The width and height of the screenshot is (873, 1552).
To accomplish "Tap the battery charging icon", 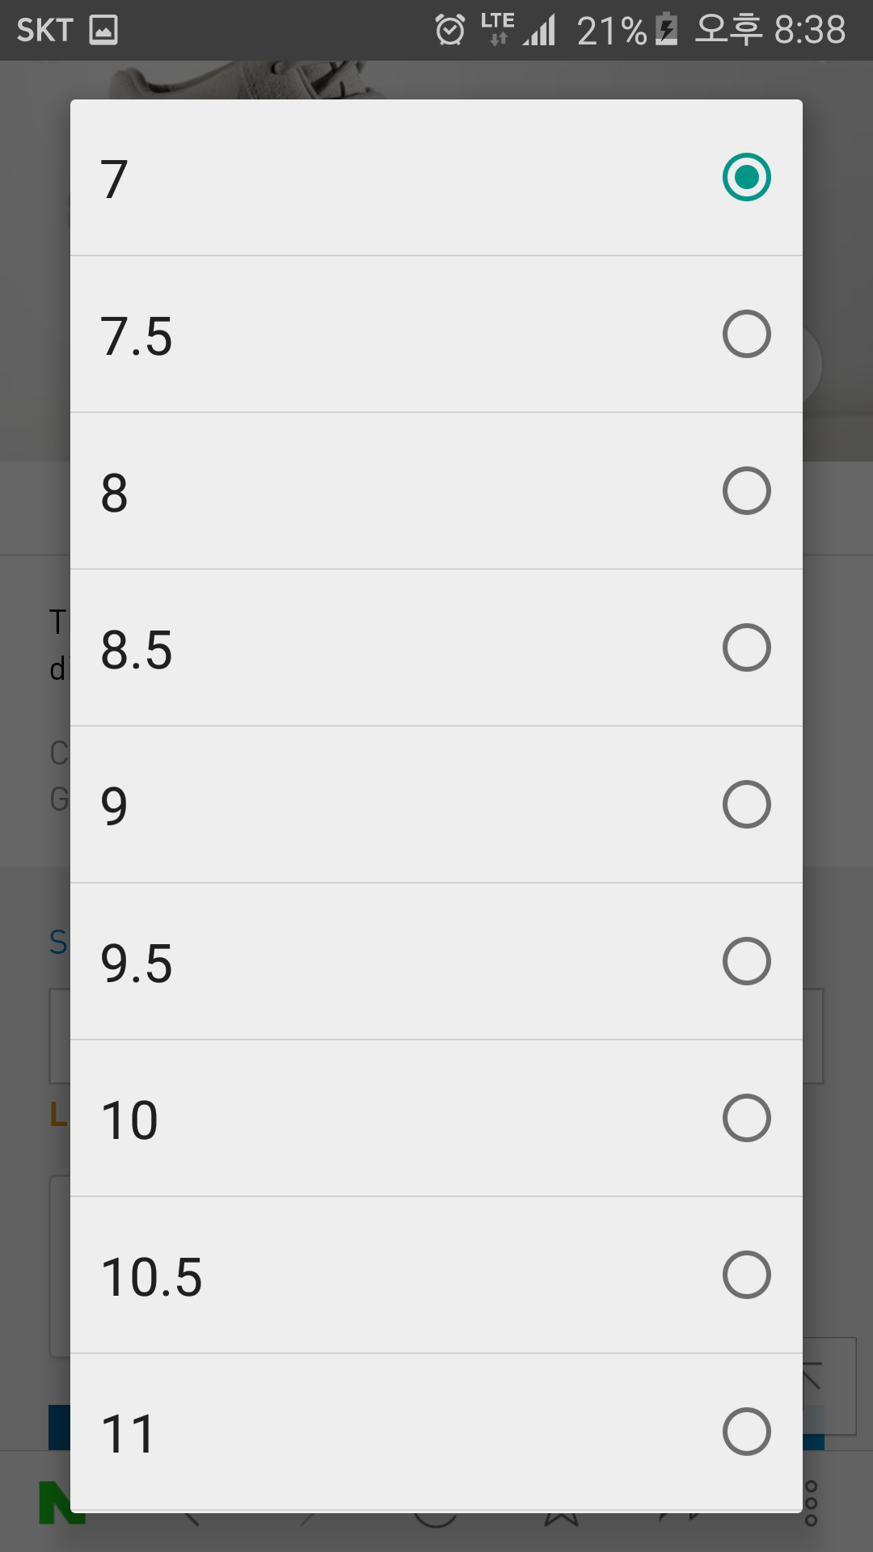I will coord(667,30).
